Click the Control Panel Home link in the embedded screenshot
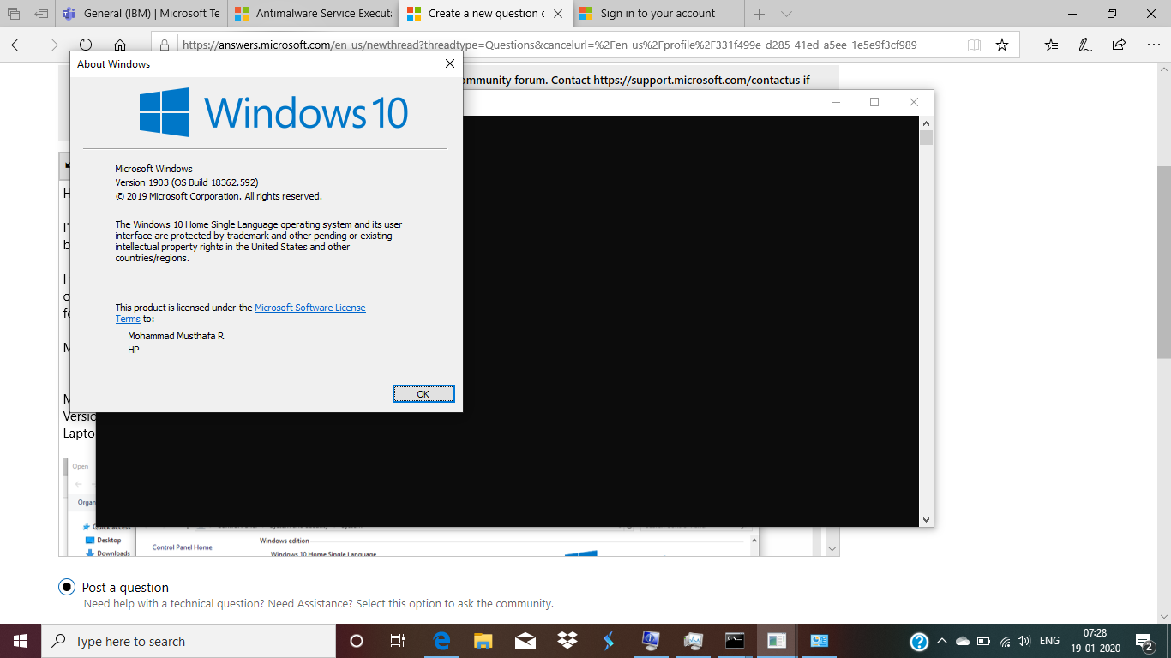Image resolution: width=1171 pixels, height=658 pixels. (182, 547)
